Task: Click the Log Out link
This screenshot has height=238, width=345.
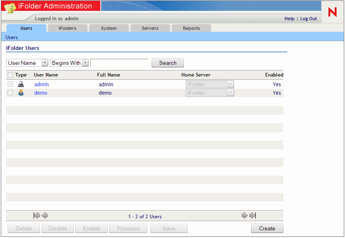Action: (x=308, y=19)
